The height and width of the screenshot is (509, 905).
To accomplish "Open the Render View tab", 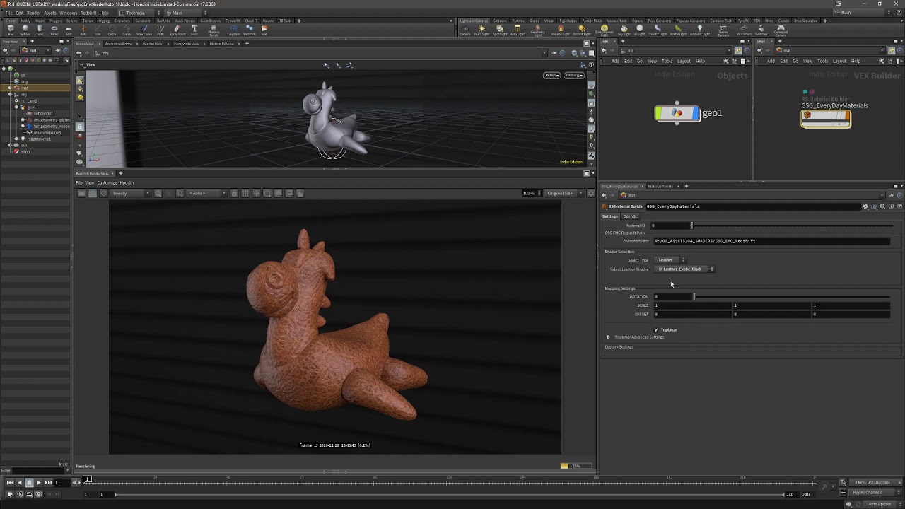I will (152, 44).
